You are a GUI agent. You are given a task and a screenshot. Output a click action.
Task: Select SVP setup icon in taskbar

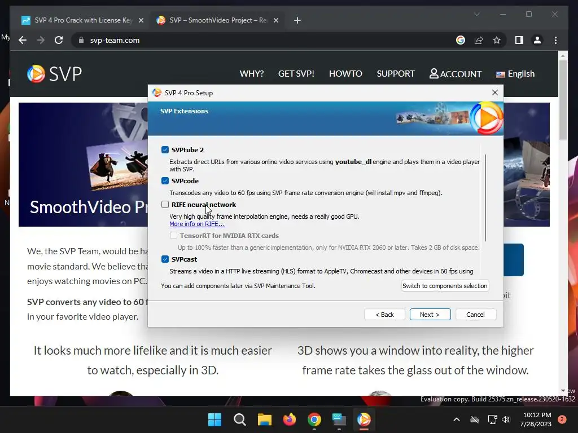(x=364, y=419)
